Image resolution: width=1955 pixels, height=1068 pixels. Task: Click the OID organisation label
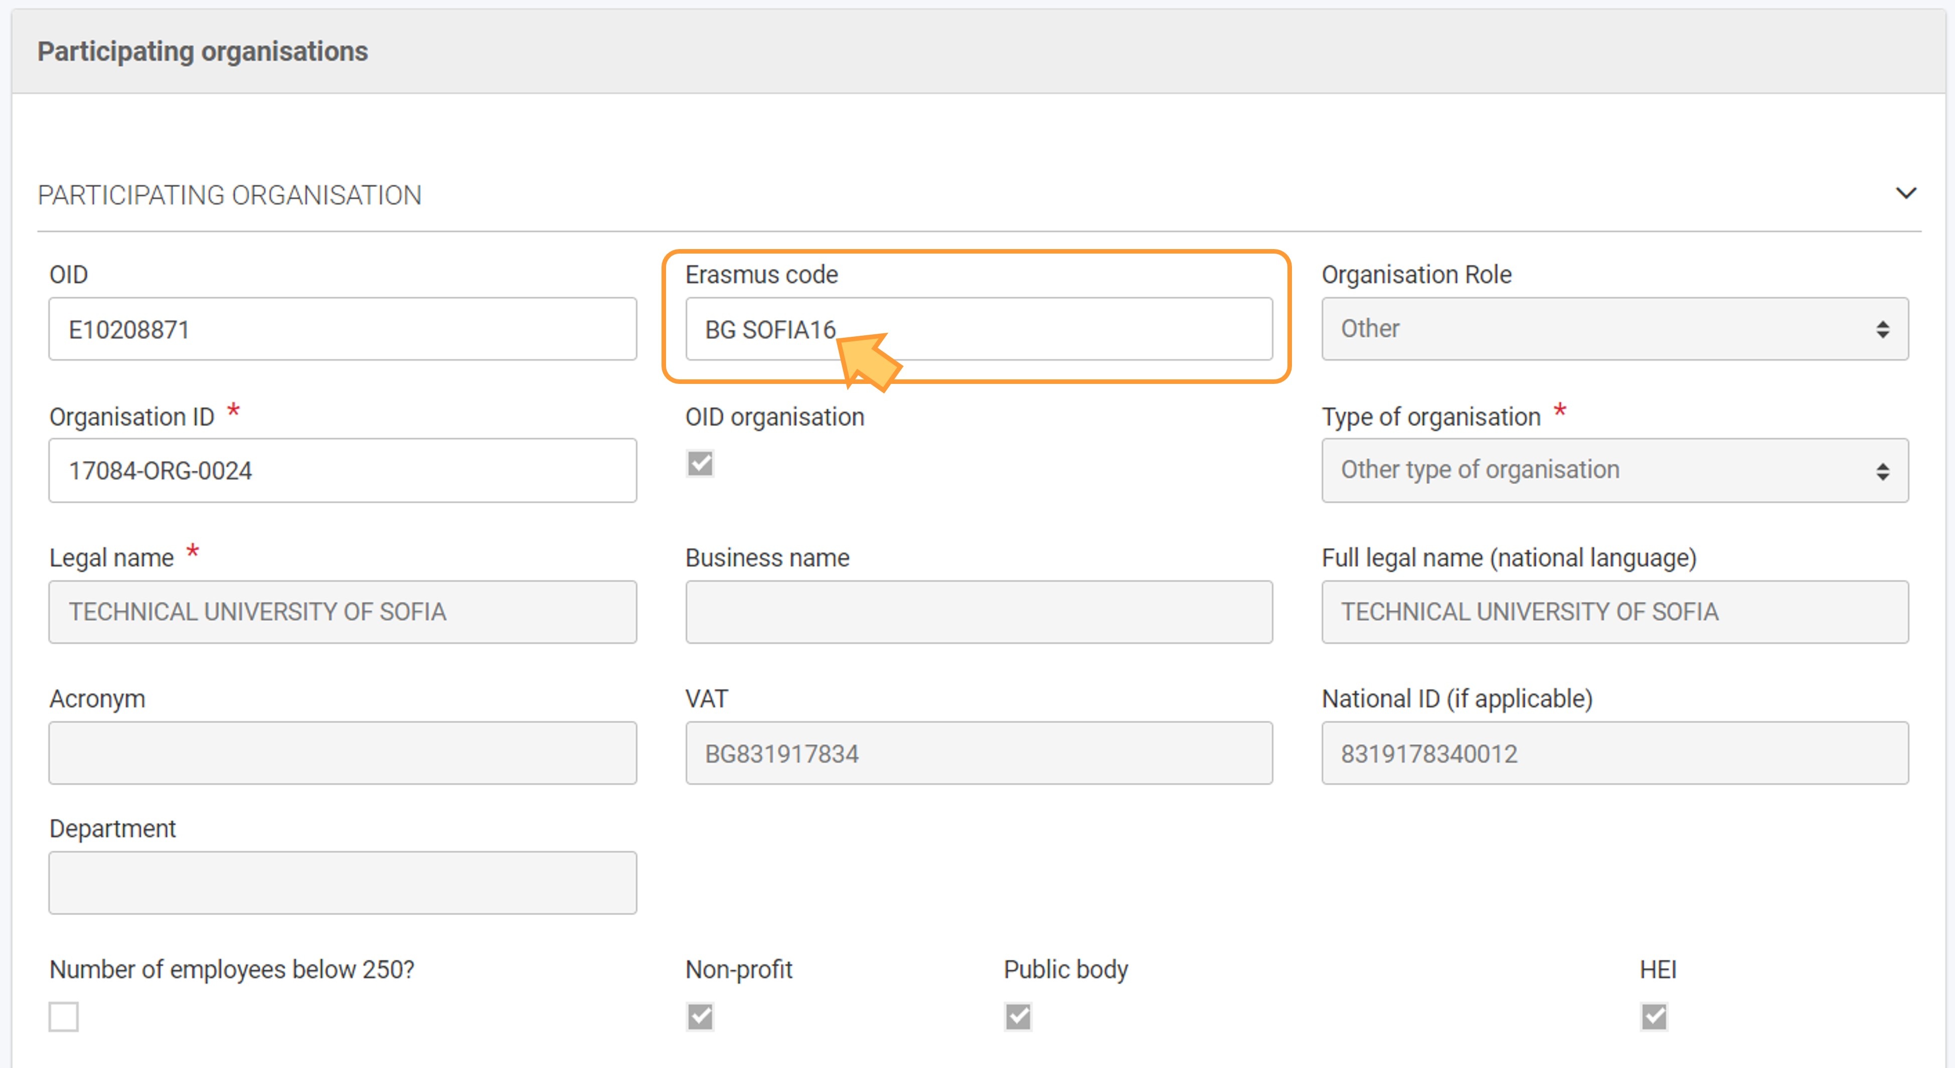(x=774, y=416)
